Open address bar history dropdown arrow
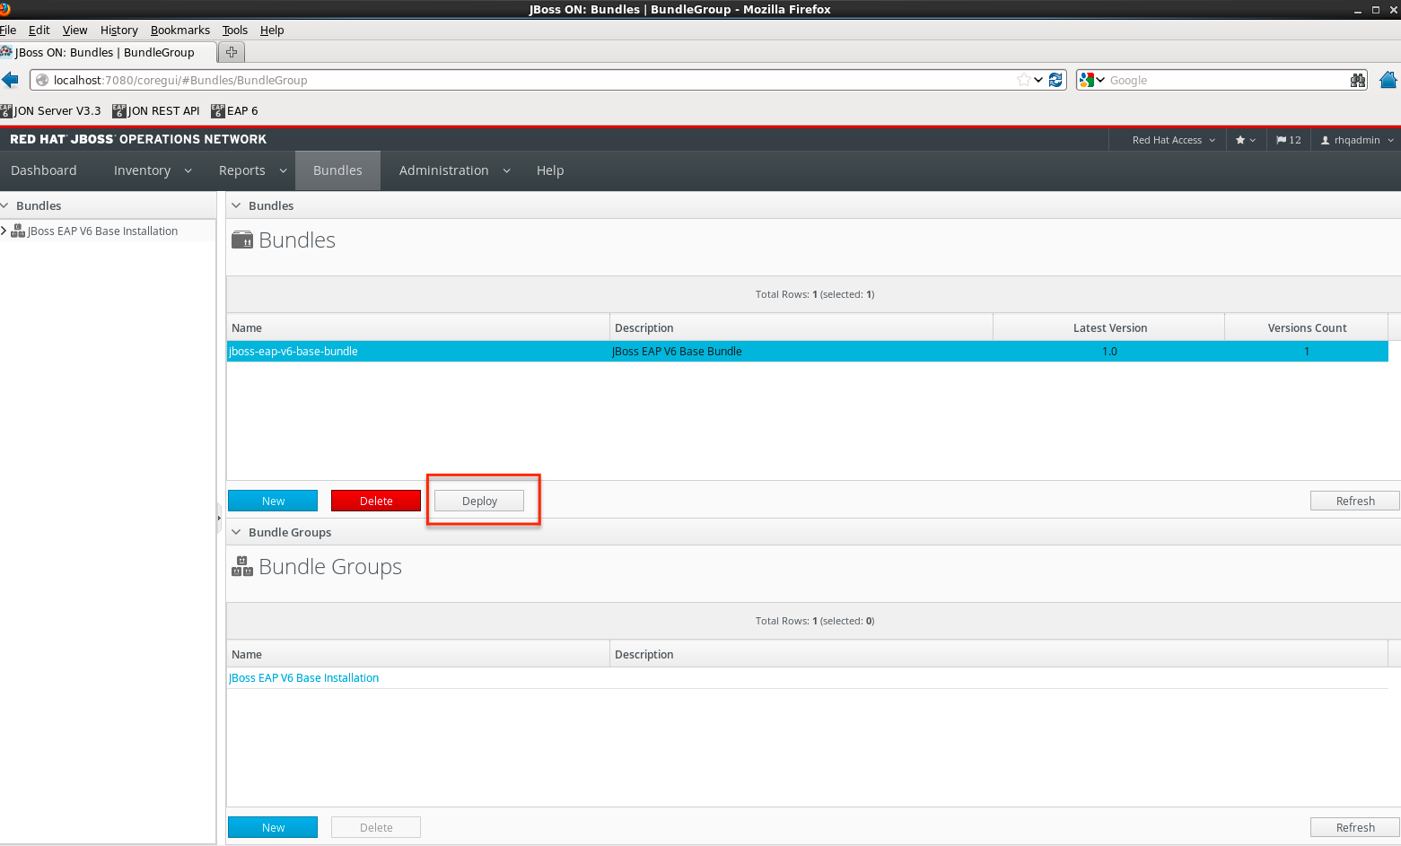 click(x=1038, y=80)
